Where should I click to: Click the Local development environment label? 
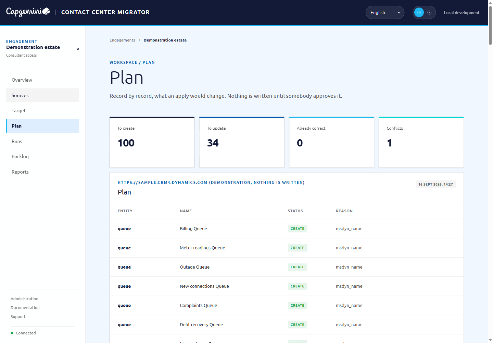[462, 13]
